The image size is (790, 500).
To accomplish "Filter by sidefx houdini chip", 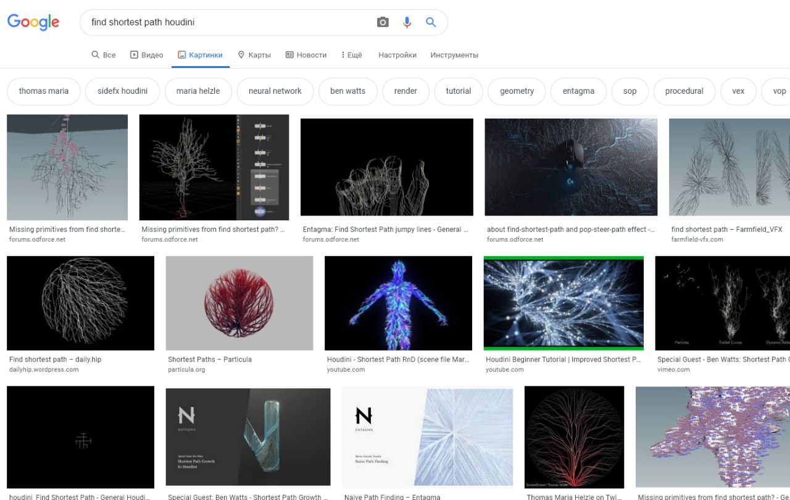I will pyautogui.click(x=122, y=91).
